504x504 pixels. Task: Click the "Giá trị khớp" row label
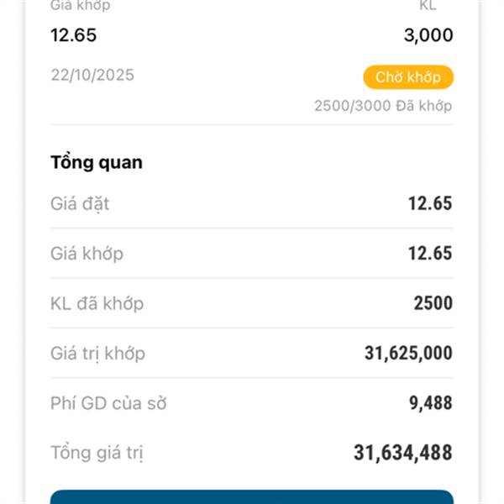tap(97, 354)
